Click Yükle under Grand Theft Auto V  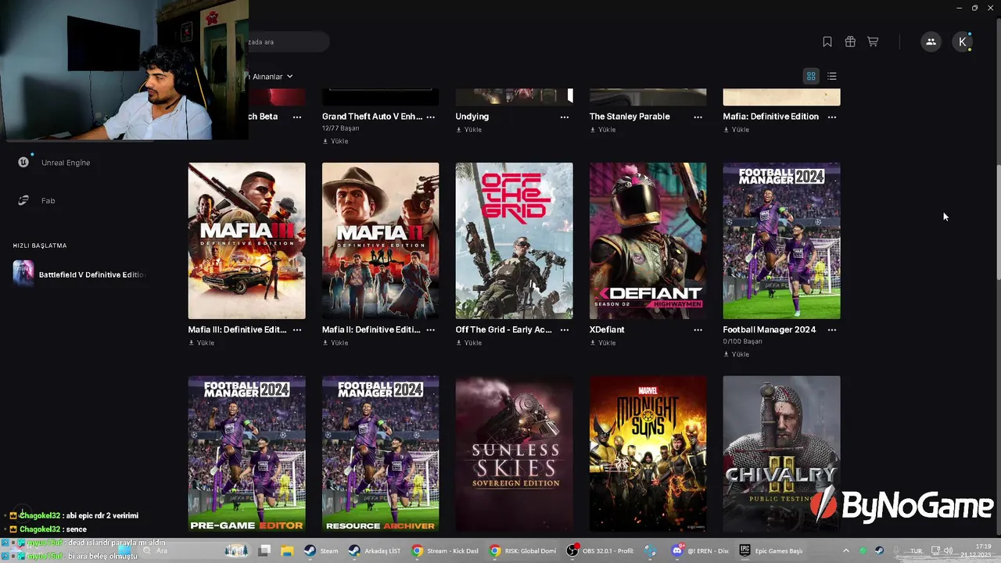335,142
